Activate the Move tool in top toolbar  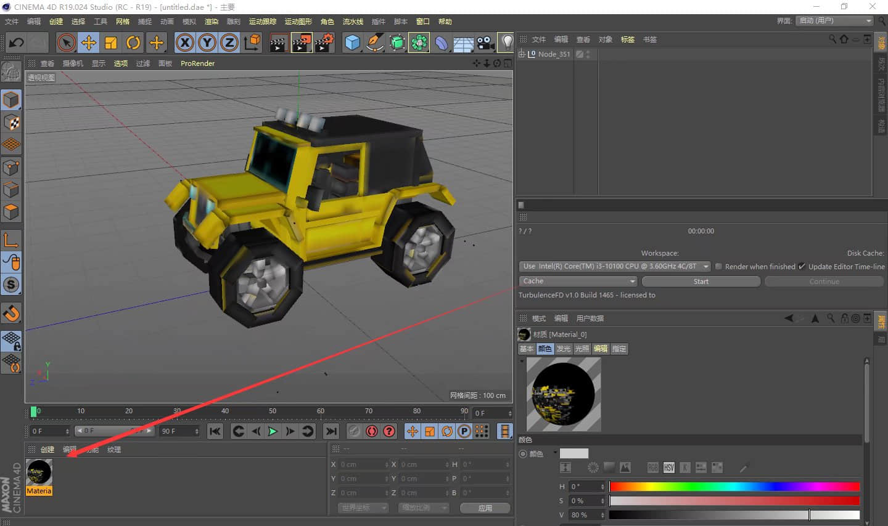pos(89,42)
